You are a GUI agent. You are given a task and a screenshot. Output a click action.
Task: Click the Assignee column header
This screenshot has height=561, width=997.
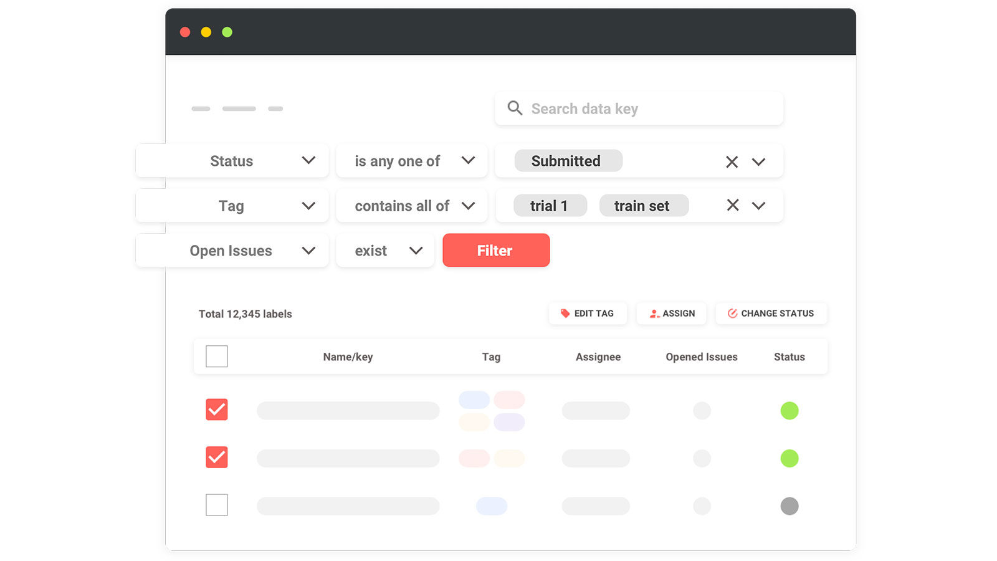[598, 357]
